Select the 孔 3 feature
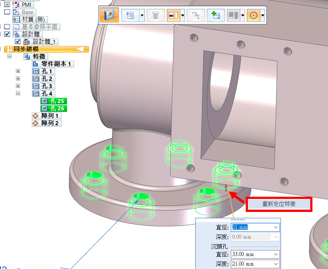328x269 pixels. coord(43,86)
